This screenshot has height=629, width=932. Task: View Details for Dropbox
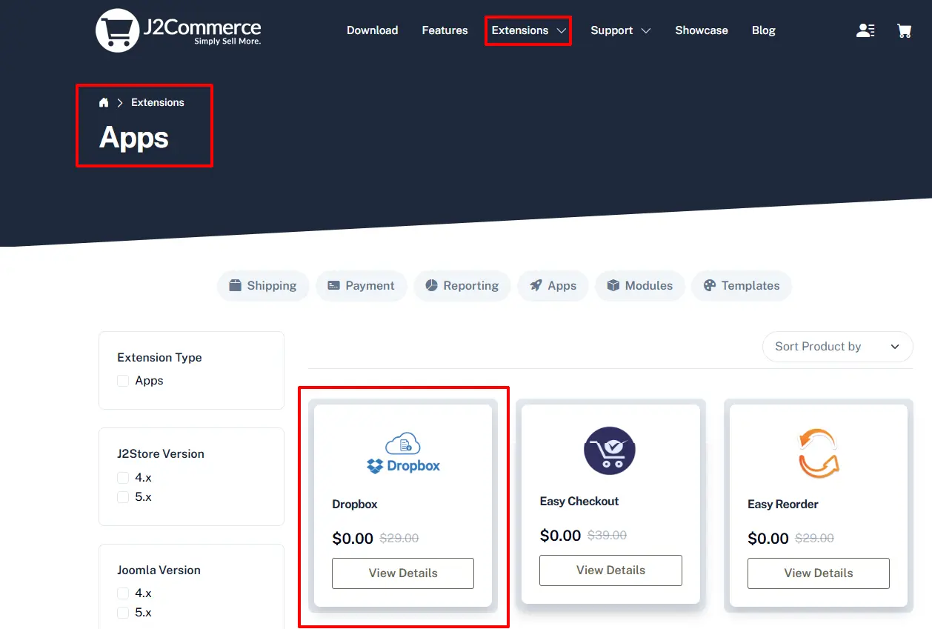[403, 573]
